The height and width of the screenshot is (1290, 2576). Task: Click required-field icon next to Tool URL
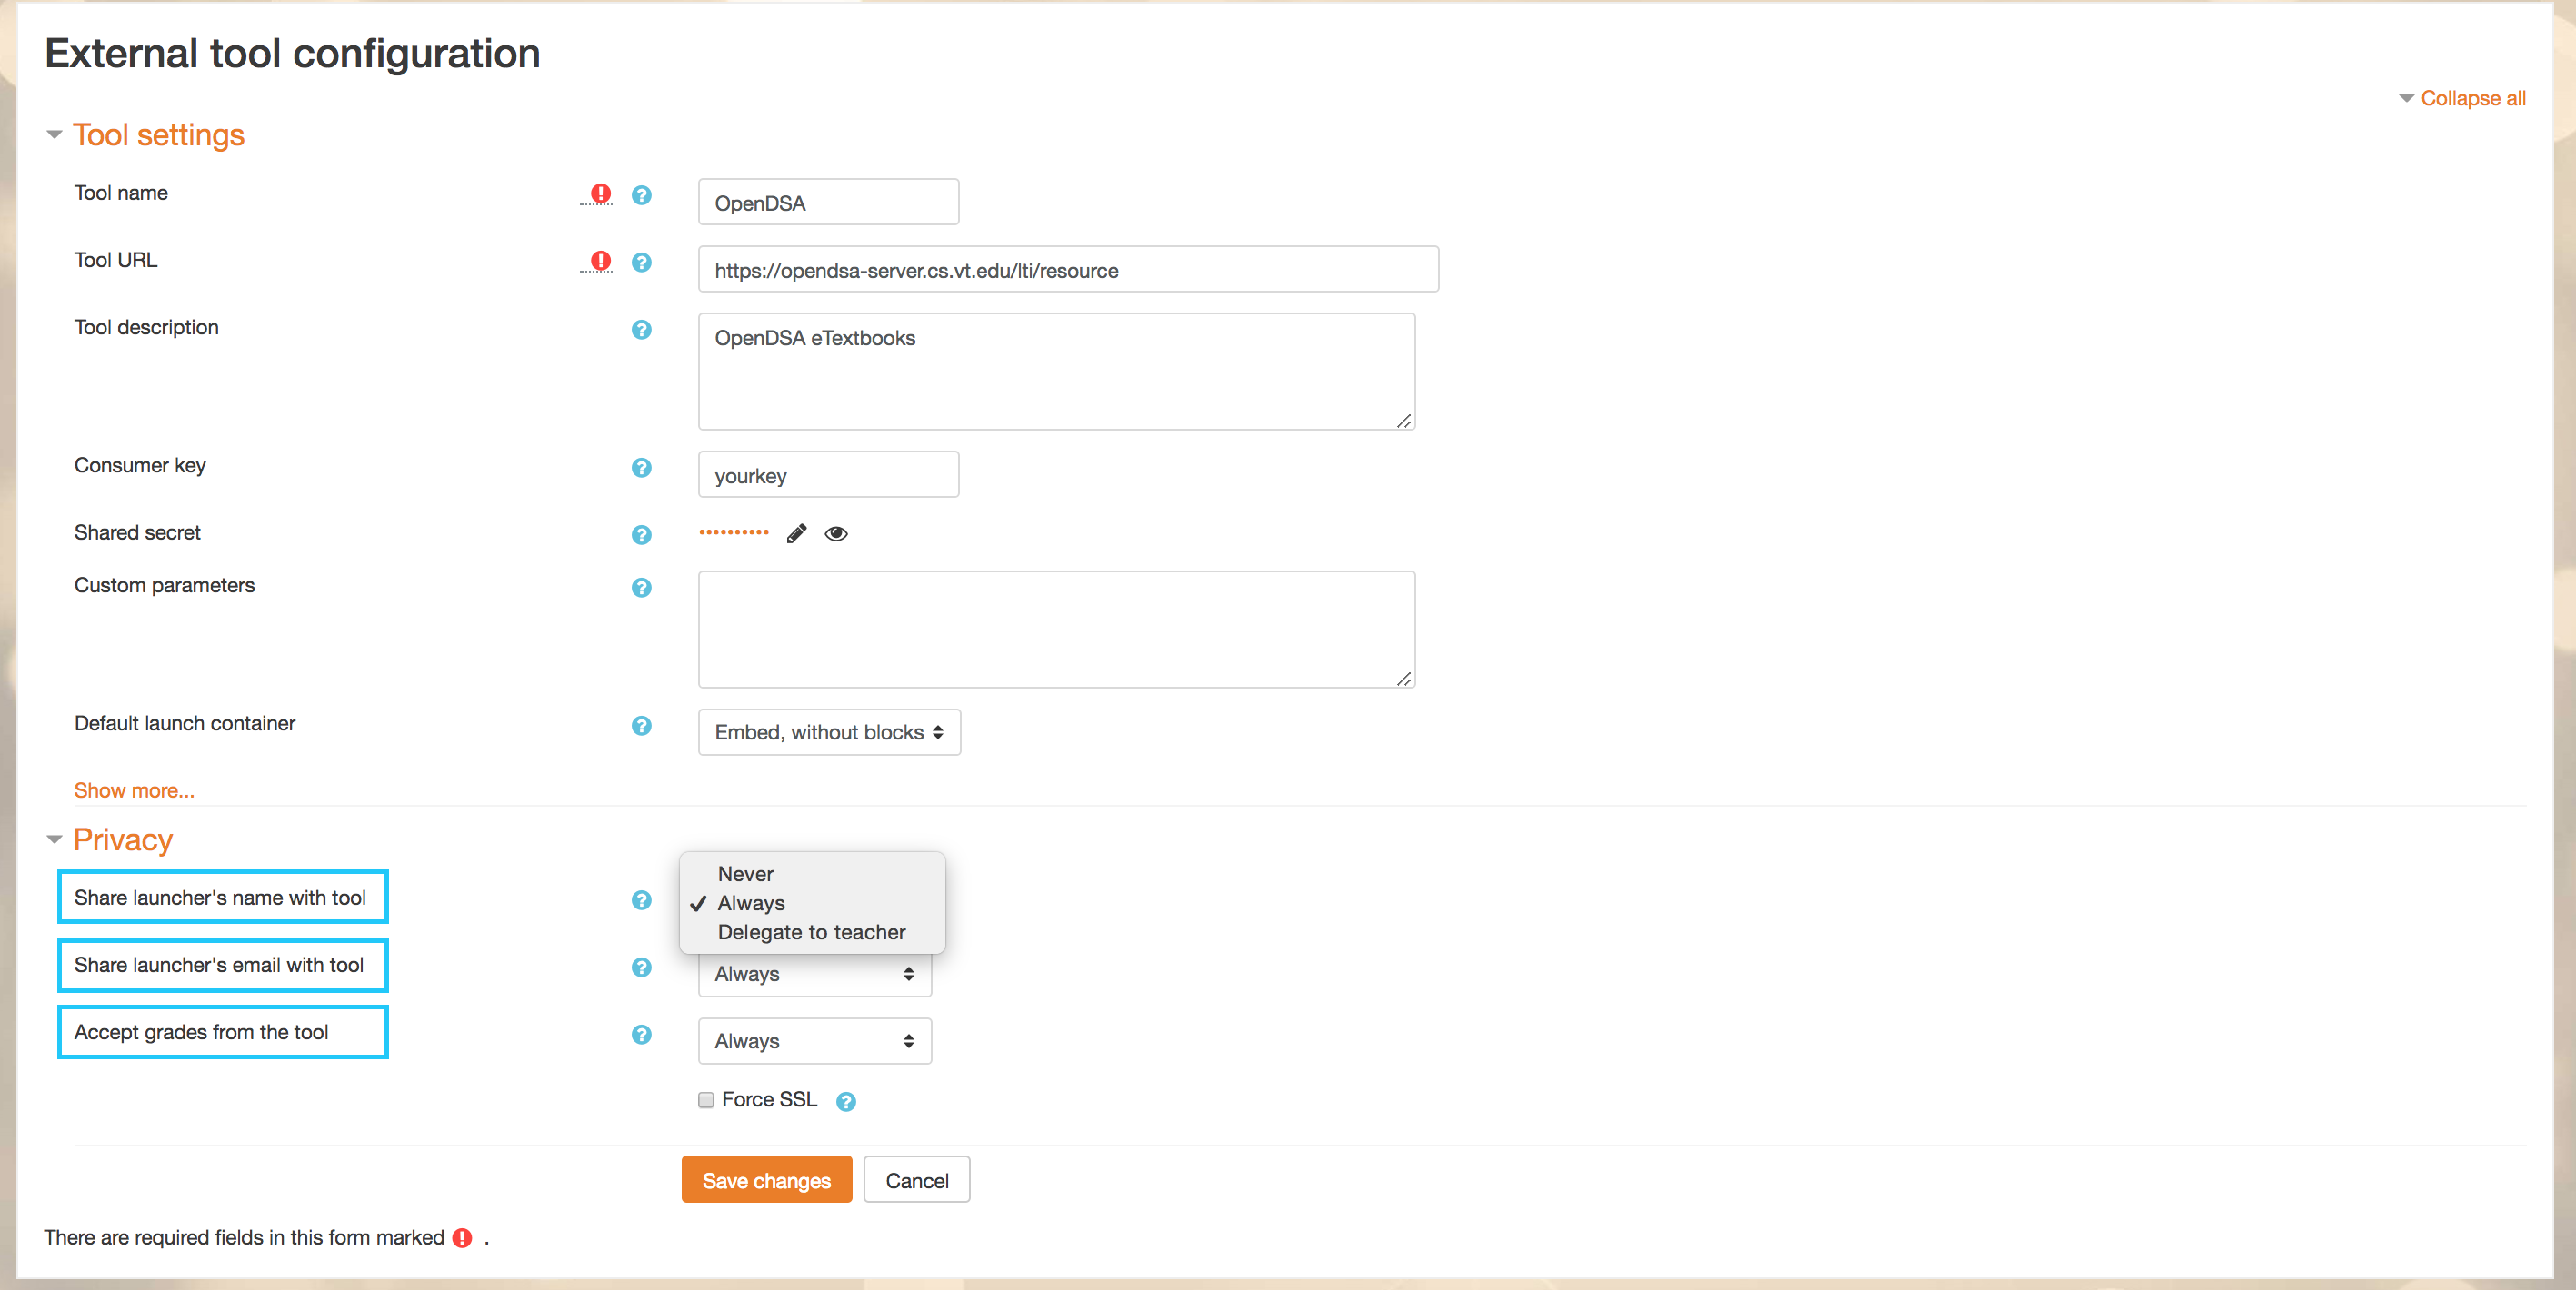point(601,260)
